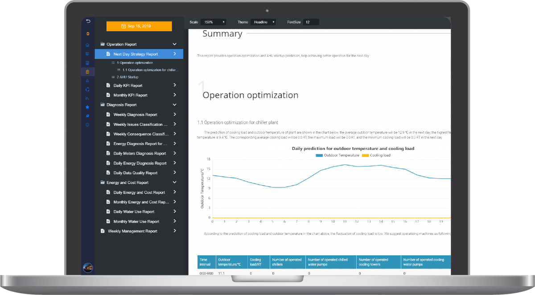Select the highlighted clipboard report icon

click(x=87, y=71)
